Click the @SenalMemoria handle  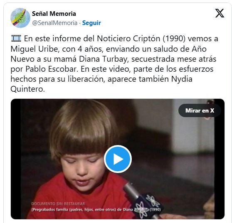pyautogui.click(x=55, y=23)
